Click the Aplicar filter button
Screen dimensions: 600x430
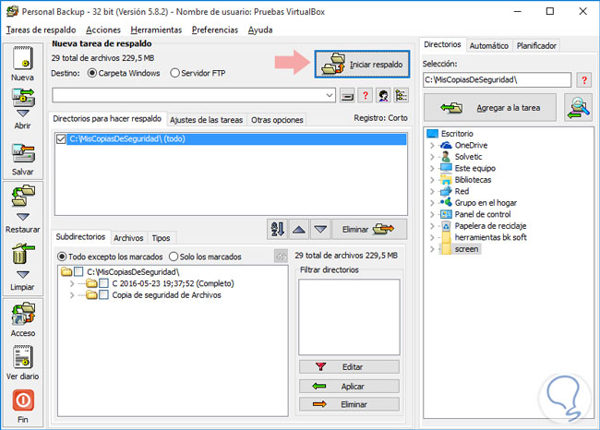coord(349,387)
